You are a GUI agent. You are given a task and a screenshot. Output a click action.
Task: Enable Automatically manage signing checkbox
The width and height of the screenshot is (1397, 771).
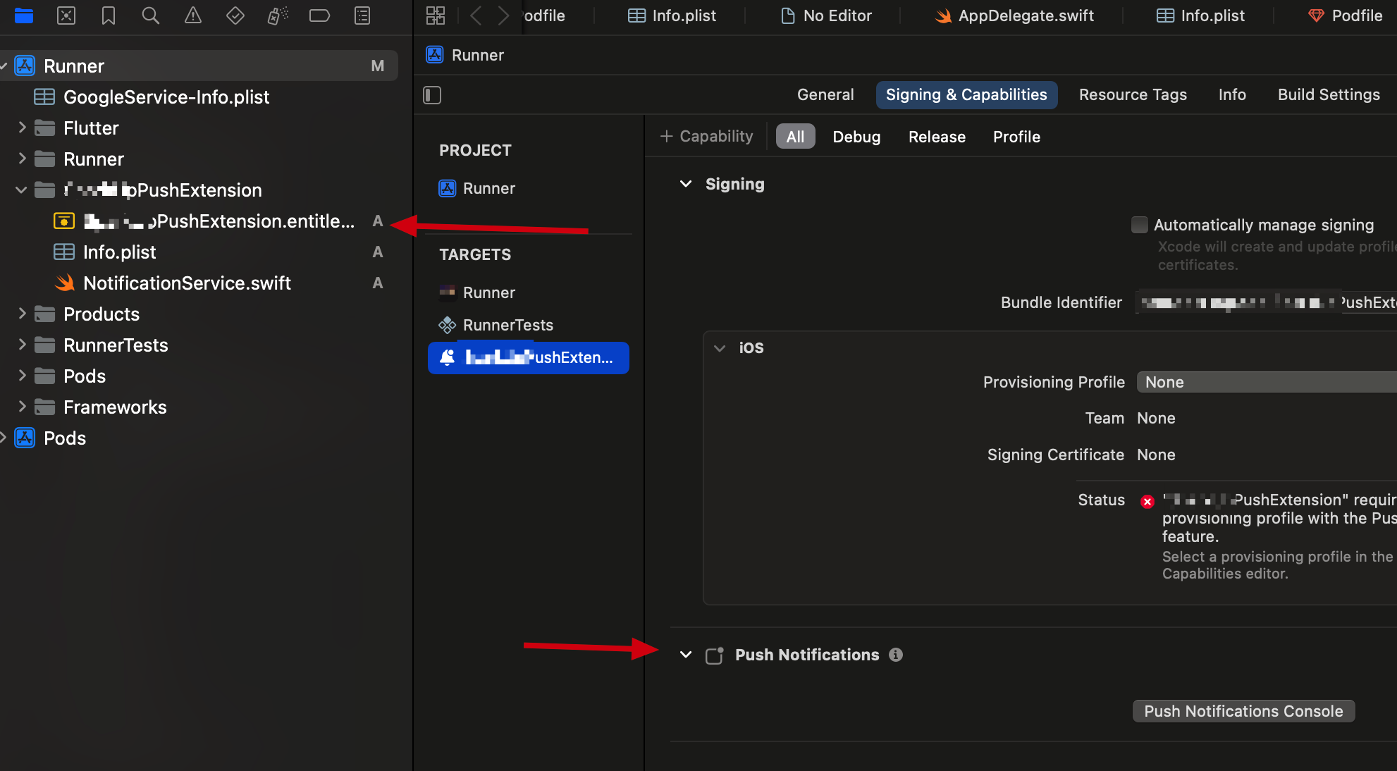tap(1139, 225)
